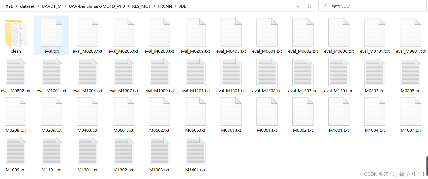Screen dimensions: 428x179
Task: Select eval_M0403.txt file icon
Action: tap(231, 32)
